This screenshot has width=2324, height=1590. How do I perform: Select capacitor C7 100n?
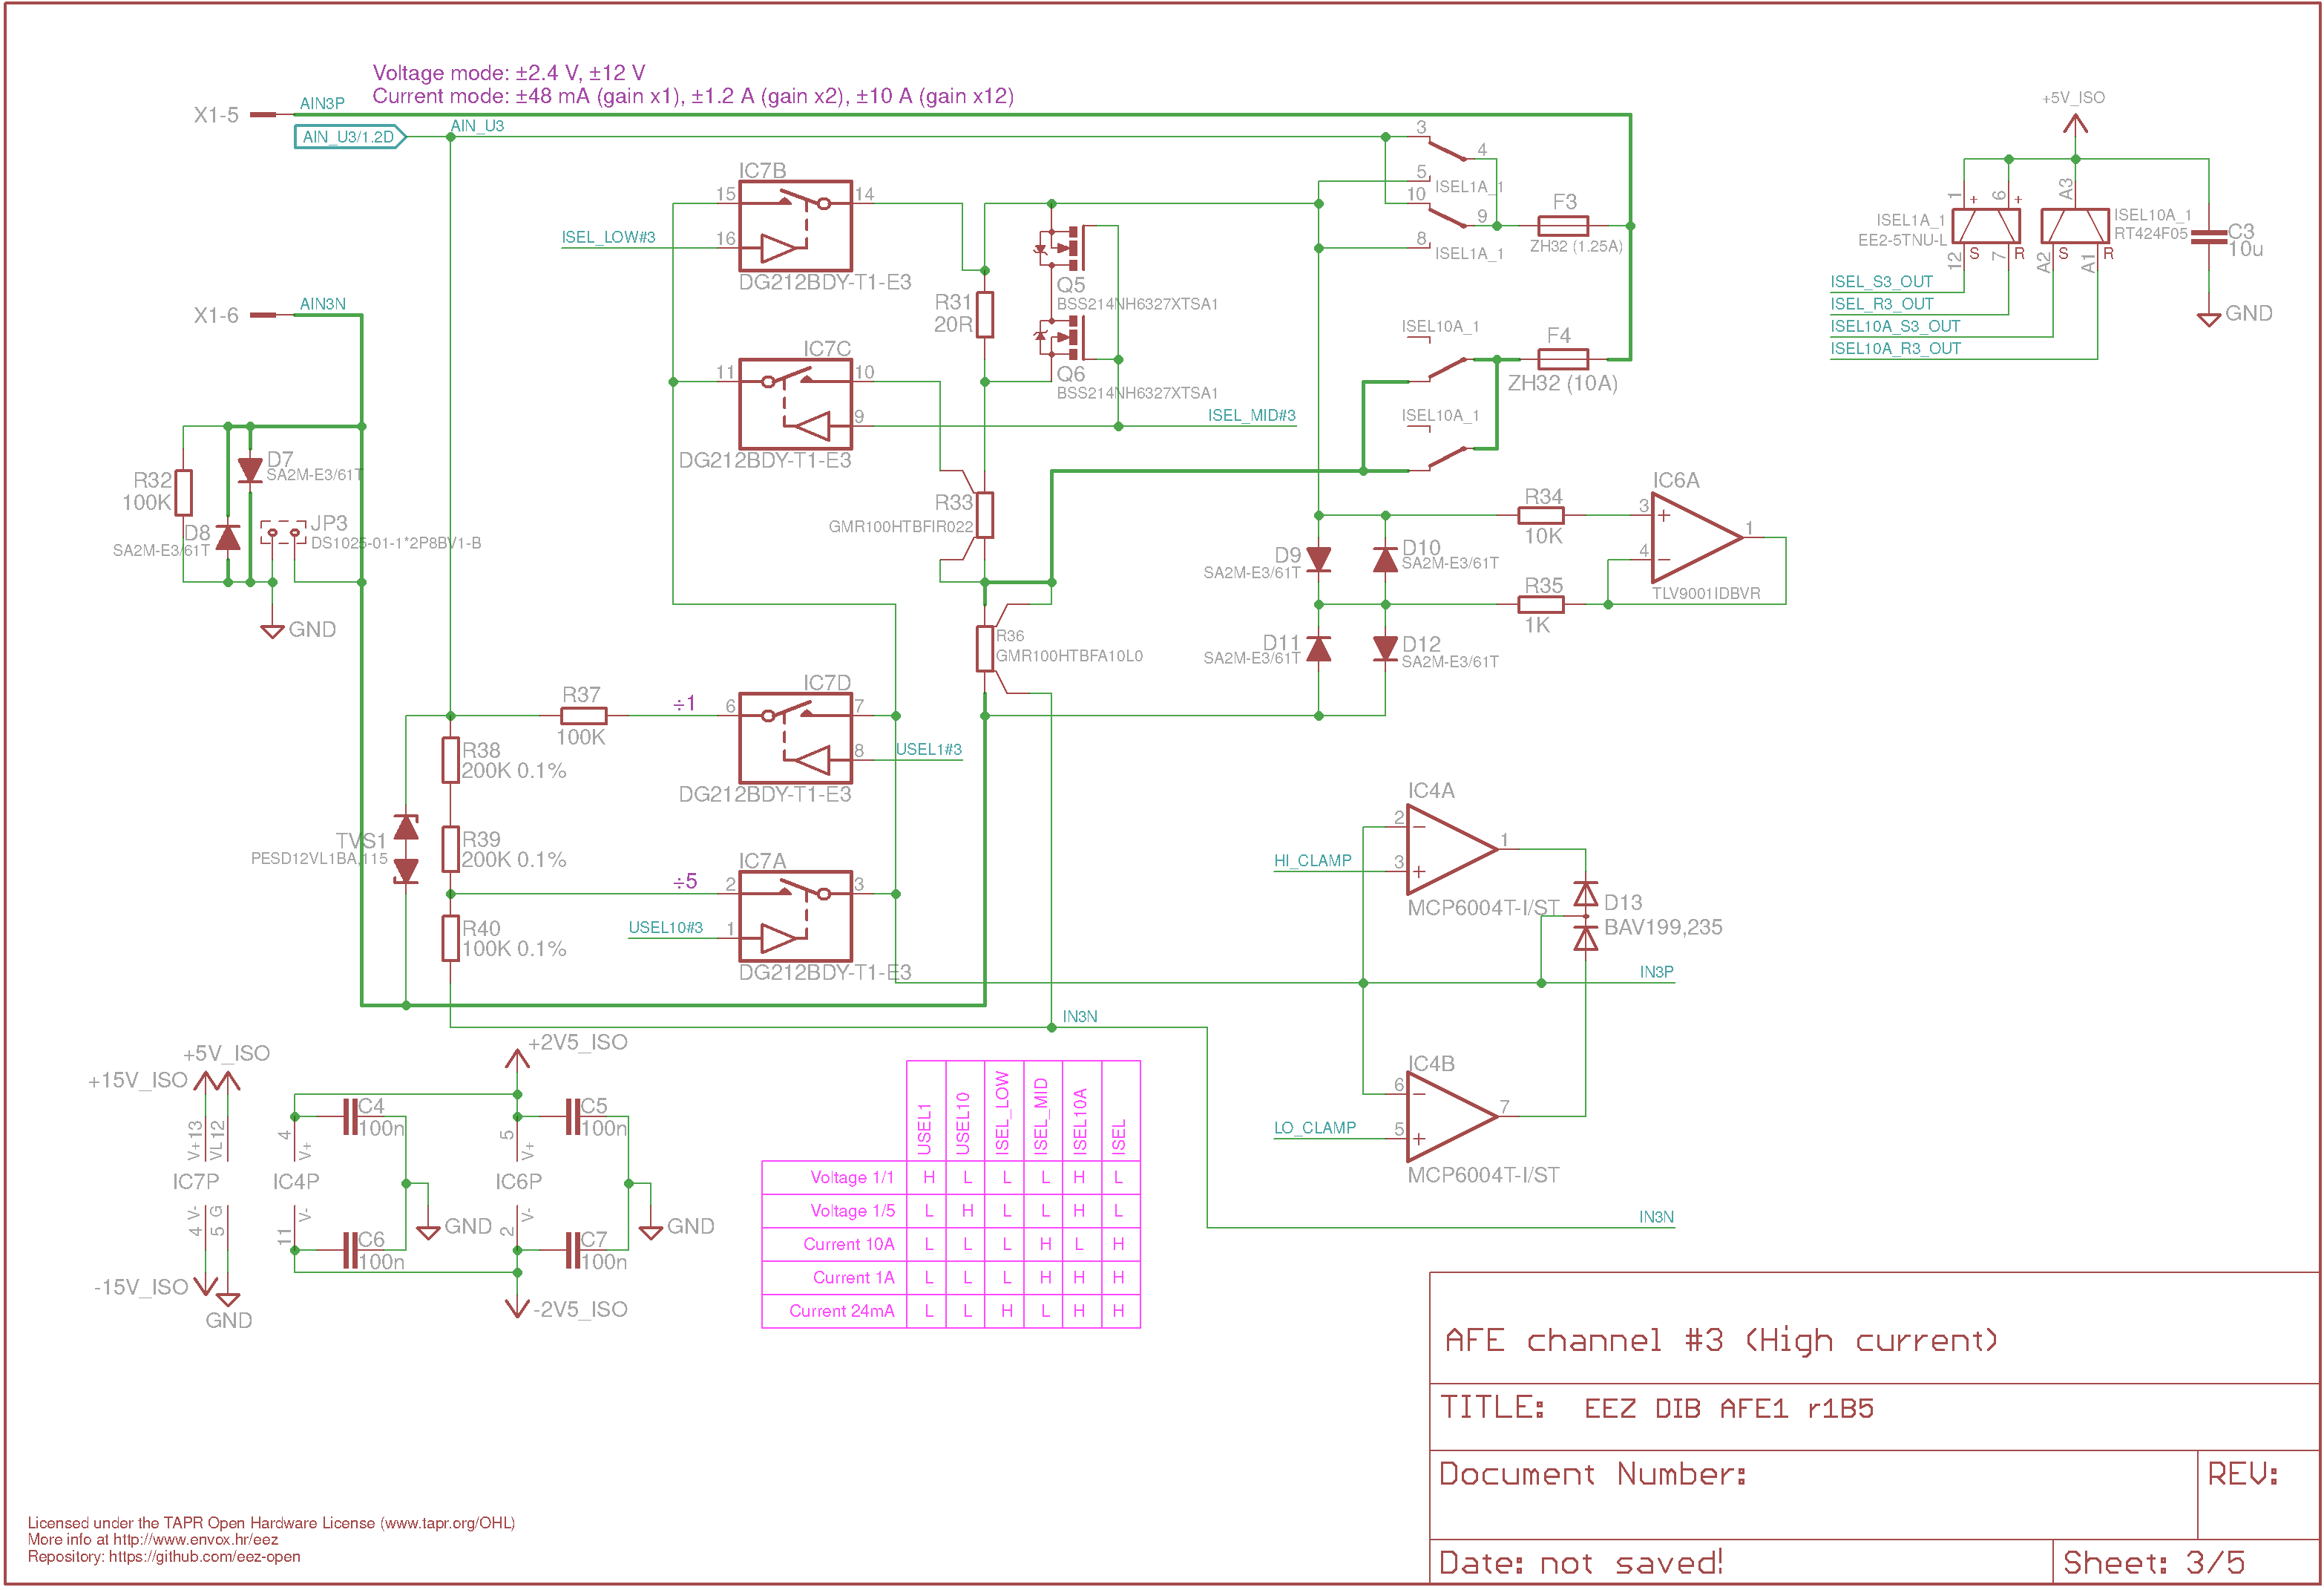pyautogui.click(x=573, y=1251)
